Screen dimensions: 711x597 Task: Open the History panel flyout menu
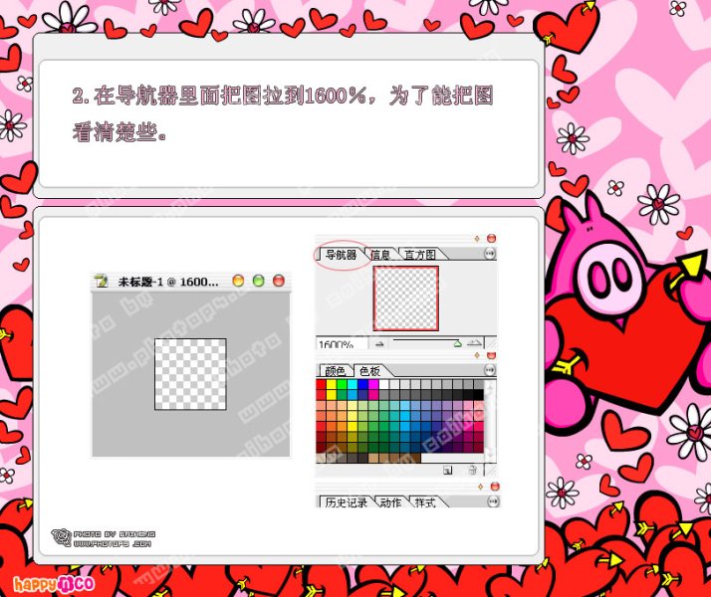[489, 502]
